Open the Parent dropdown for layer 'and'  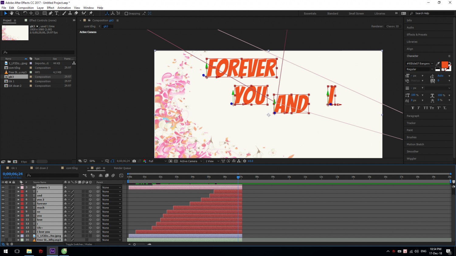[112, 196]
